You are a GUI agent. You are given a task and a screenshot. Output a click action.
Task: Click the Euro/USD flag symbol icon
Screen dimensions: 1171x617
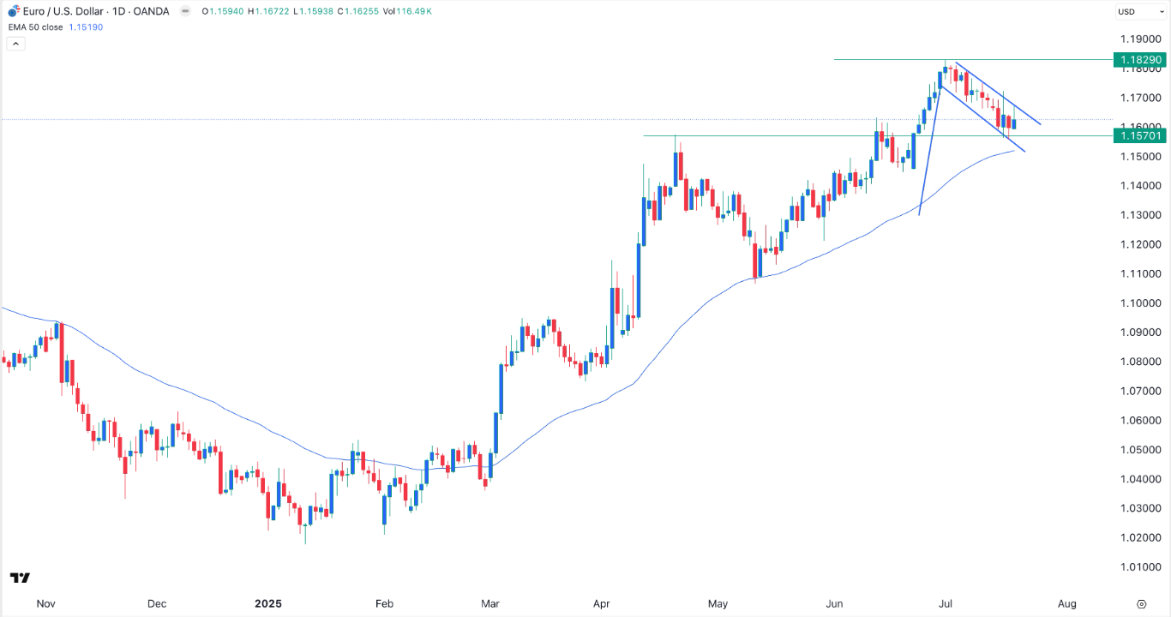click(14, 11)
